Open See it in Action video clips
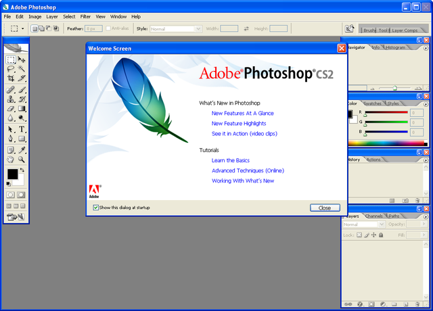This screenshot has width=433, height=311. coord(244,134)
